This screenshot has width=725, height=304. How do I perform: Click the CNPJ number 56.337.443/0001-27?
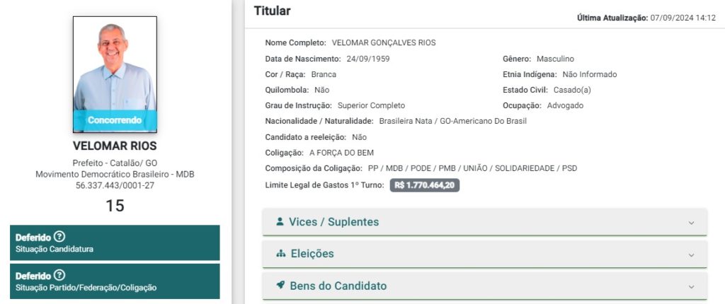tap(115, 185)
